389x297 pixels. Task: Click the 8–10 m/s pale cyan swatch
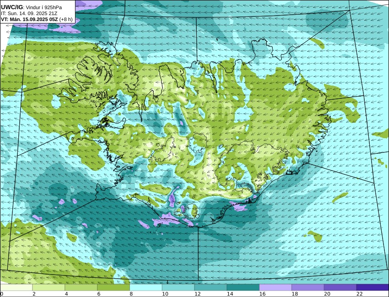pyautogui.click(x=146, y=287)
